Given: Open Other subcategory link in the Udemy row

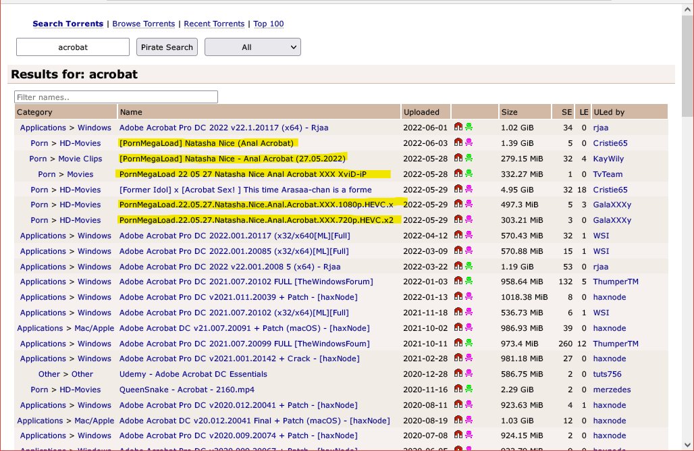Looking at the screenshot, I should click(82, 374).
